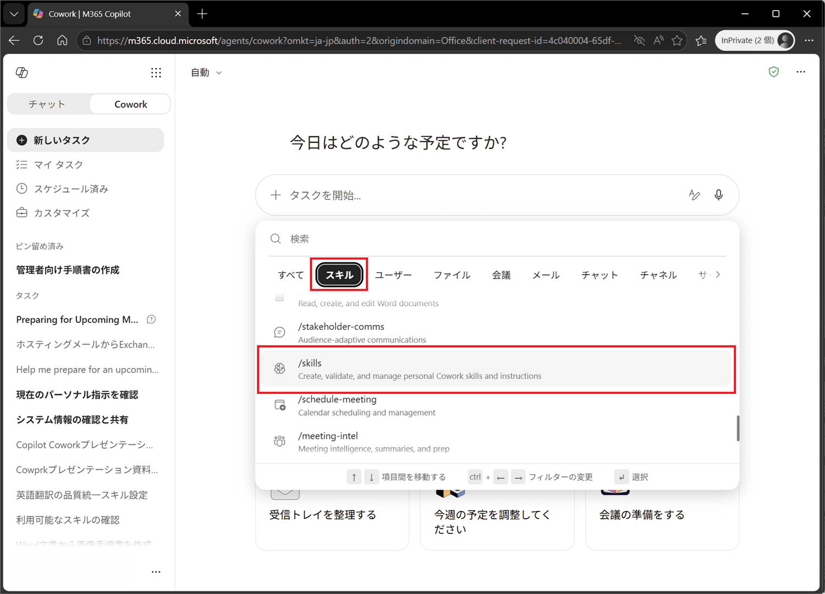Select the /skills skill entry
825x594 pixels.
pyautogui.click(x=497, y=369)
